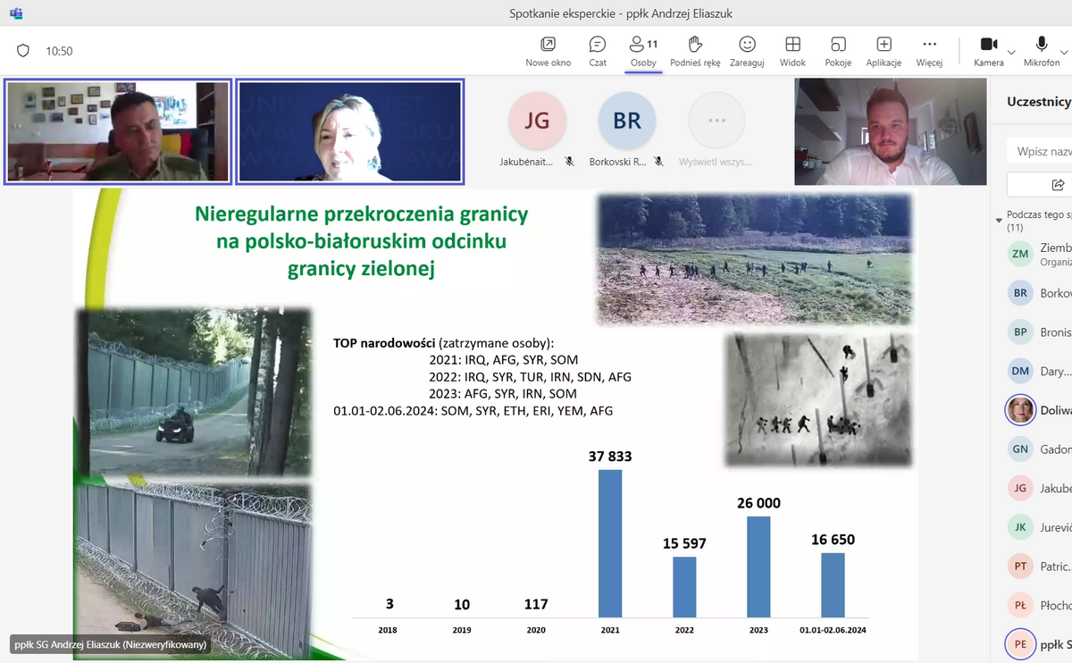Click the share invite button in Uczestnicy
This screenshot has width=1072, height=663.
click(x=1040, y=184)
